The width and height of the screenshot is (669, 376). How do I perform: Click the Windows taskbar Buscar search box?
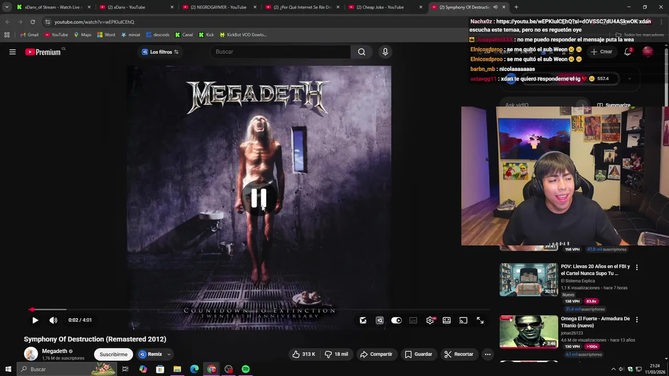(x=67, y=369)
